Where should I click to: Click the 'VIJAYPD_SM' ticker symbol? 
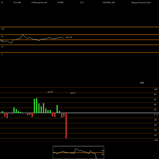click(x=109, y=3)
